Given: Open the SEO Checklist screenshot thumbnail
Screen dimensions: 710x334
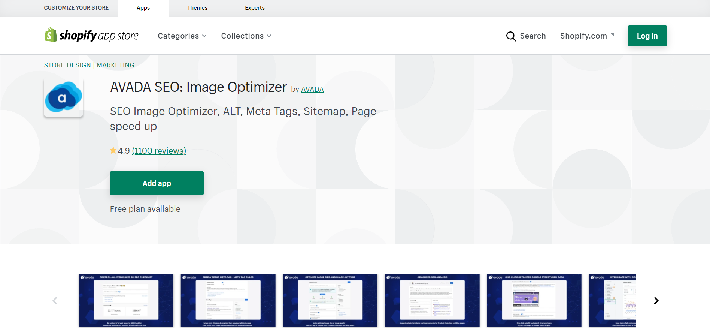Looking at the screenshot, I should tap(126, 301).
